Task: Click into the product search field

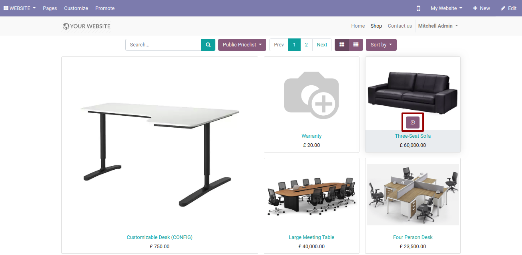Action: pyautogui.click(x=163, y=45)
